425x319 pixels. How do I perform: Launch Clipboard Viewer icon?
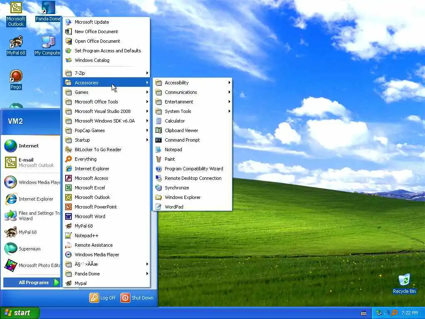click(x=159, y=130)
